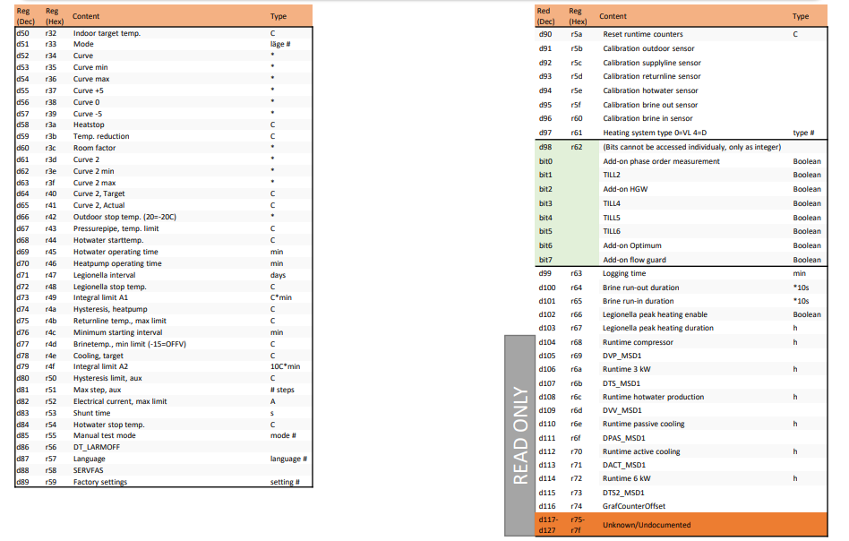Select 'Temp. reduction' row text
Viewport: 849px width, 541px height.
click(x=101, y=136)
